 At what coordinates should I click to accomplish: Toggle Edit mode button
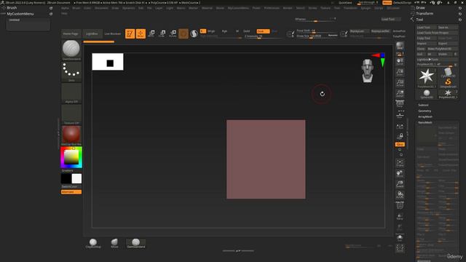click(x=130, y=33)
